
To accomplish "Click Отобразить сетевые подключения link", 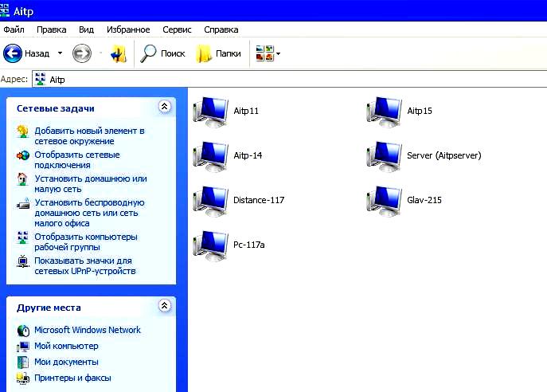I will click(x=77, y=160).
